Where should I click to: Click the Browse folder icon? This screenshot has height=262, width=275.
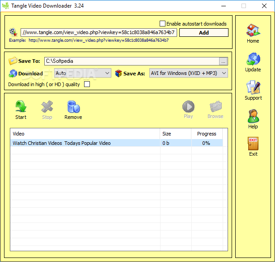click(216, 106)
